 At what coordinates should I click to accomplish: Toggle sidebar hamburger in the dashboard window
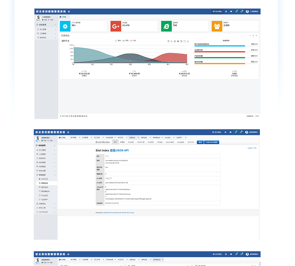pyautogui.click(x=69, y=12)
